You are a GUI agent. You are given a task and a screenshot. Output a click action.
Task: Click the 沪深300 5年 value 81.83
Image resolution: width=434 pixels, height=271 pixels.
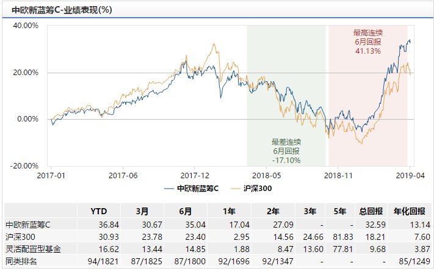(343, 237)
